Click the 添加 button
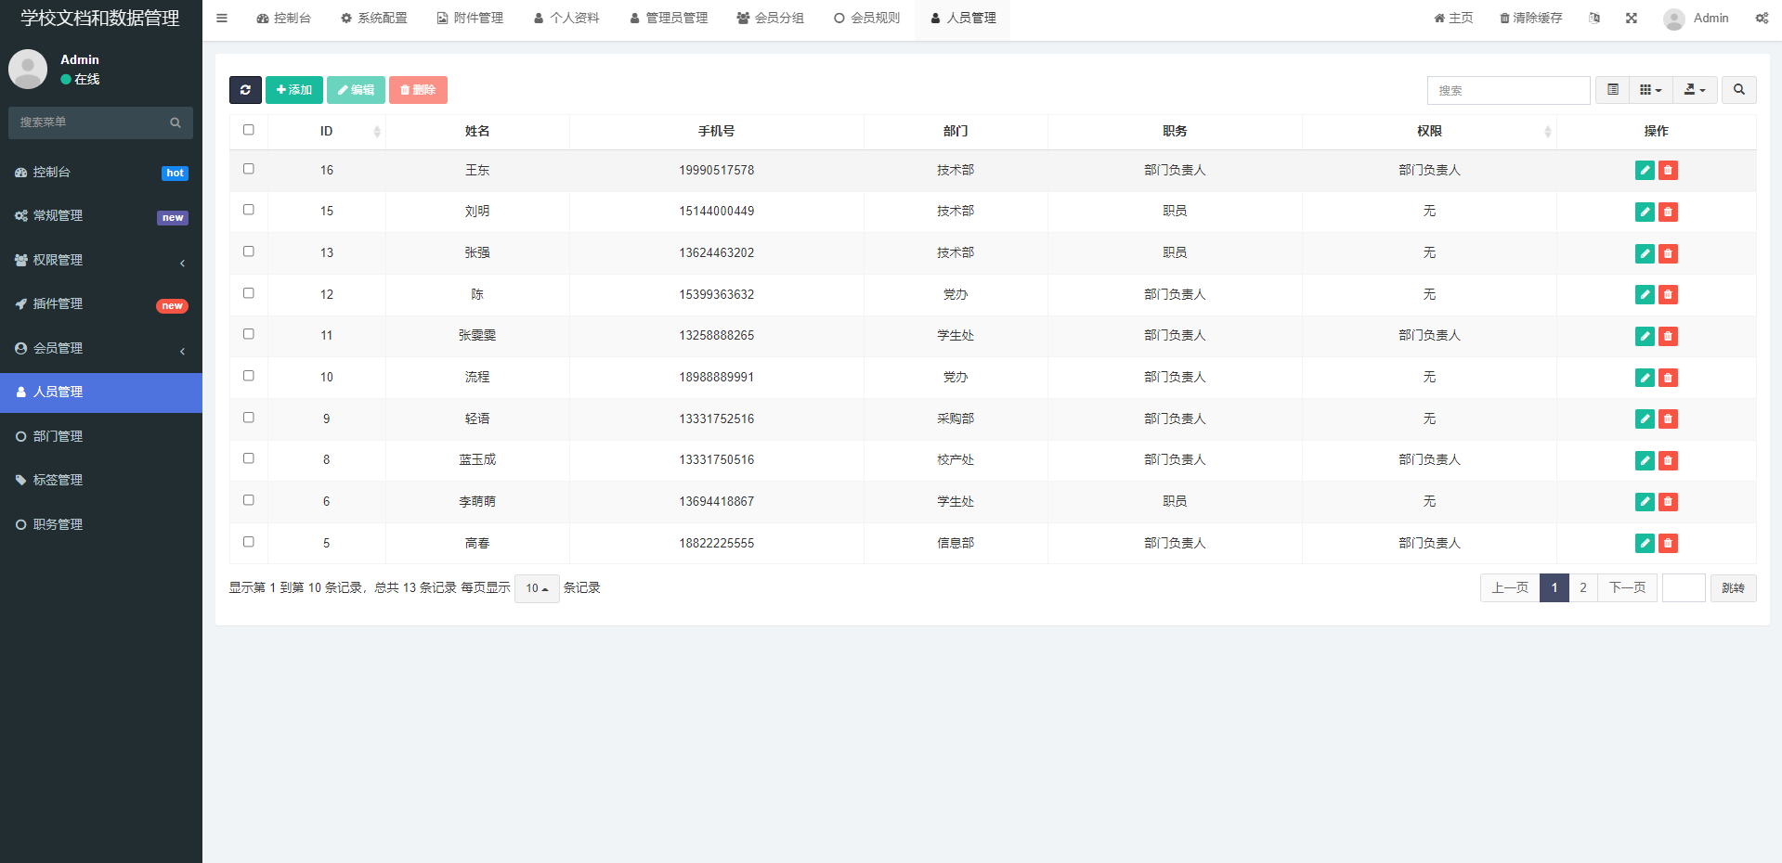Screen dimensions: 1782x863 coord(294,90)
